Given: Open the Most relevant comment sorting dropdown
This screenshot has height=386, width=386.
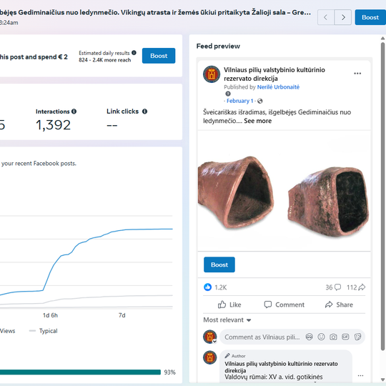Looking at the screenshot, I should 227,320.
